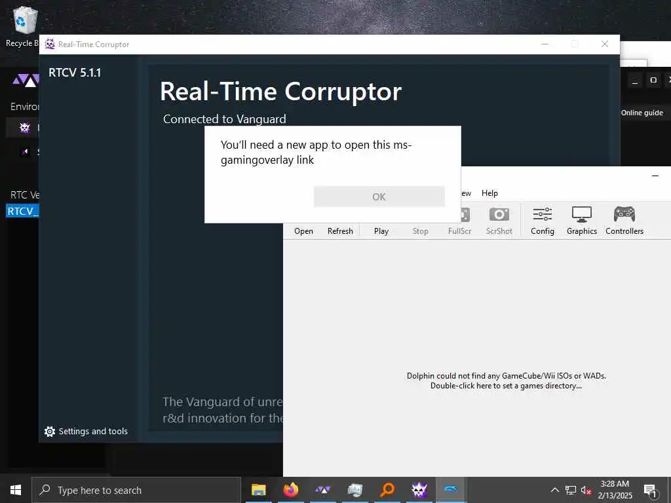The height and width of the screenshot is (503, 671).
Task: Show hidden system tray icons
Action: (554, 490)
